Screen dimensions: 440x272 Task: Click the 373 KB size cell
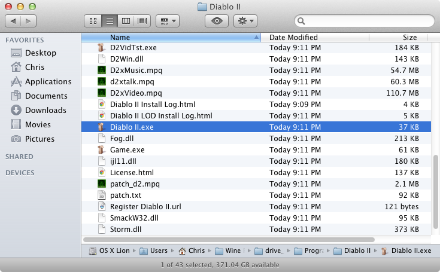(x=406, y=229)
